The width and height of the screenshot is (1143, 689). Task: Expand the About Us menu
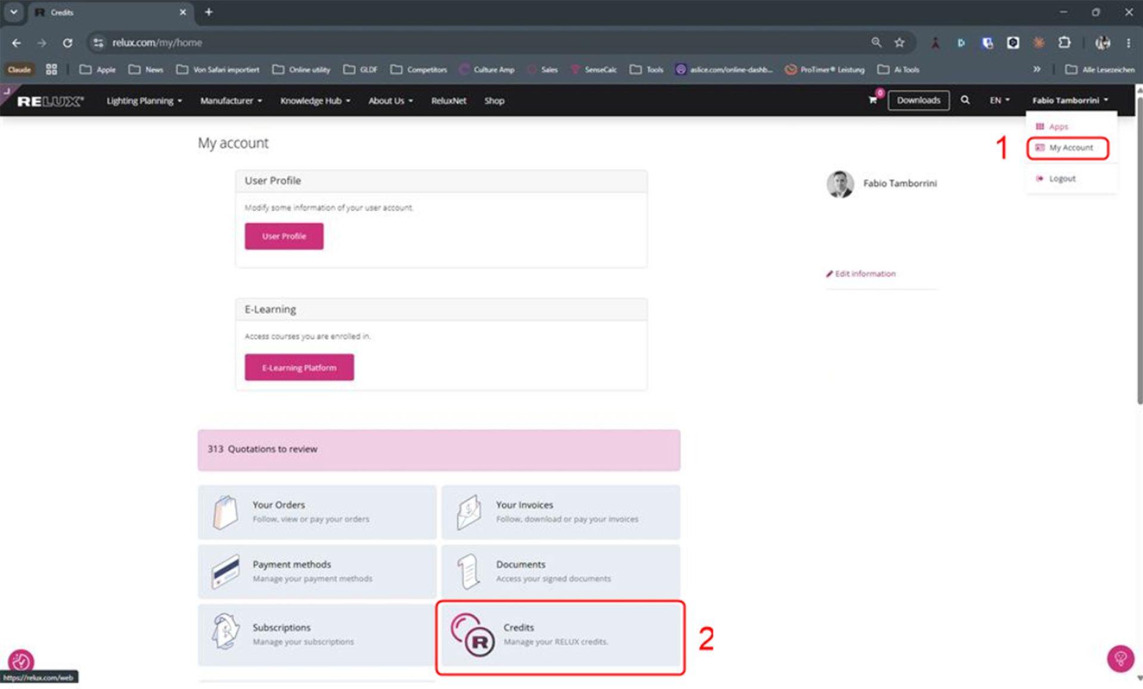click(x=391, y=101)
